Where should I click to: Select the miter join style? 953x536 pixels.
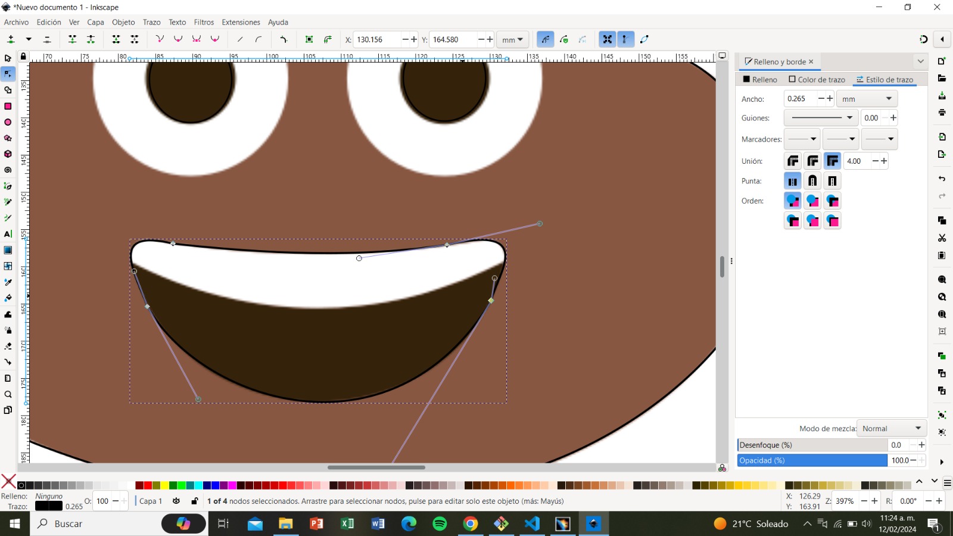click(x=832, y=161)
